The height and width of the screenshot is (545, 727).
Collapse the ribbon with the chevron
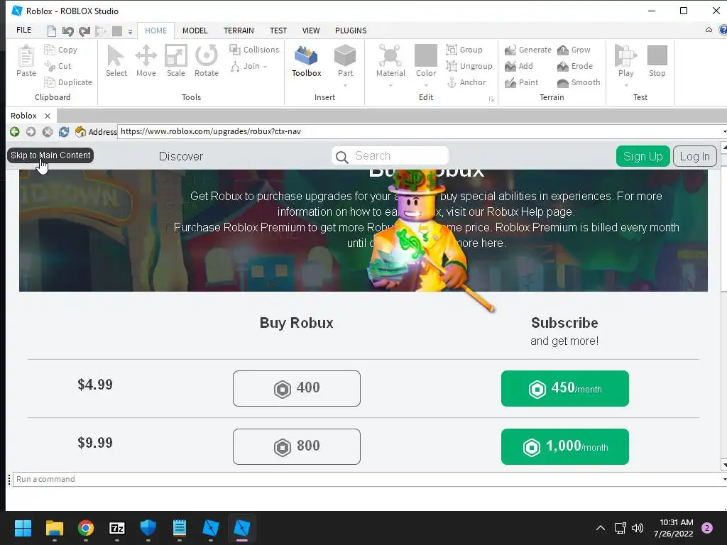[x=709, y=30]
